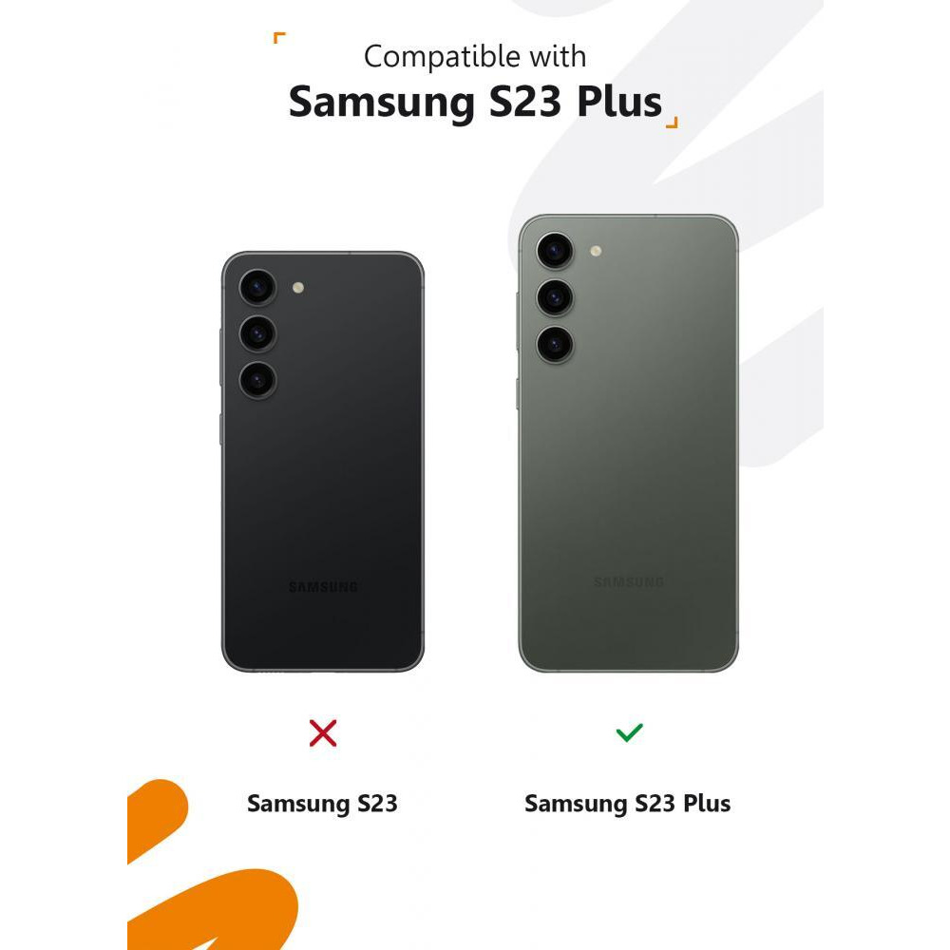Click the "Compatible with" heading text
This screenshot has width=950, height=950.
(475, 57)
